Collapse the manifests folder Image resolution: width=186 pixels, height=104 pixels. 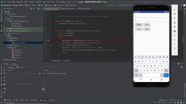(6, 14)
